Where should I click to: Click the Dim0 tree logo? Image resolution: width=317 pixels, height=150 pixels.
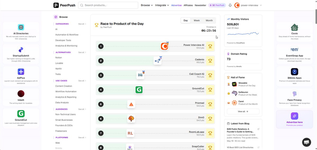click(x=131, y=119)
